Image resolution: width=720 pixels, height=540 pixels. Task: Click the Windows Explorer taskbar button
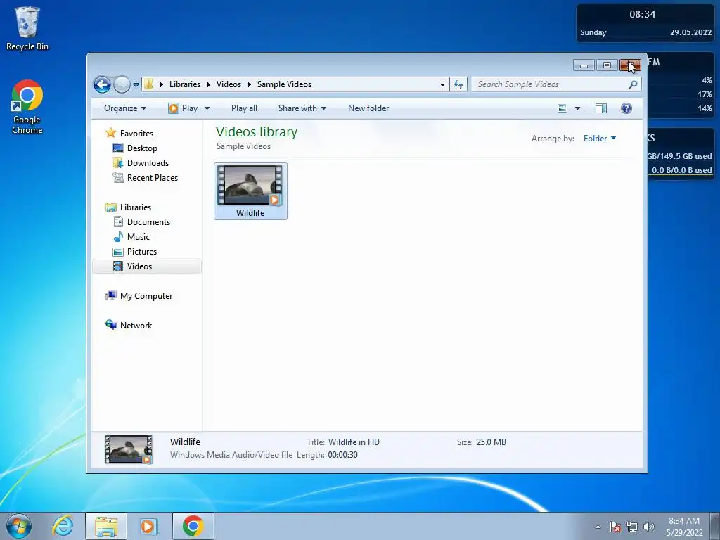tap(106, 526)
